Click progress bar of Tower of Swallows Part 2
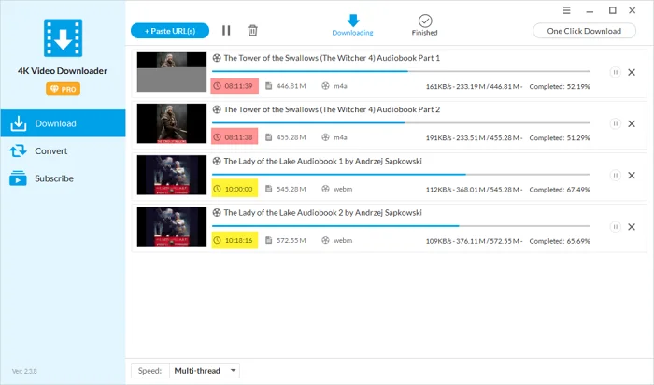Image resolution: width=654 pixels, height=385 pixels. [401, 122]
